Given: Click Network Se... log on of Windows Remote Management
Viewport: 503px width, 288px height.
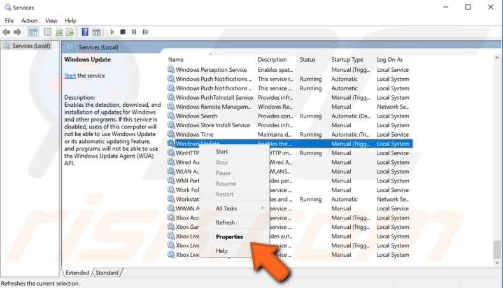Looking at the screenshot, I should [393, 107].
